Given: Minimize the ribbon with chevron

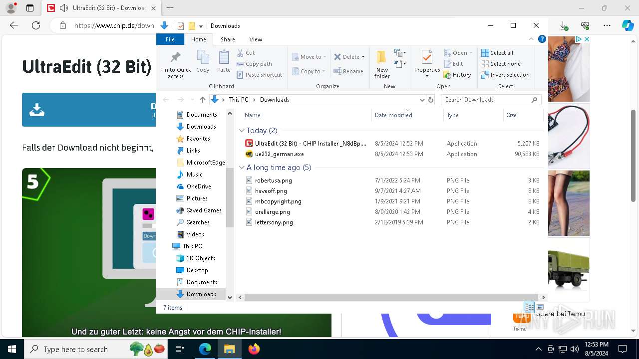Looking at the screenshot, I should coord(531,39).
